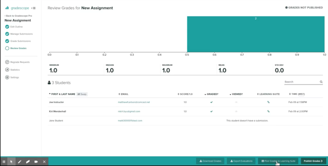Screen dimensions: 328x166
Task: Select the eraser annotation tool
Action: pyautogui.click(x=28, y=161)
